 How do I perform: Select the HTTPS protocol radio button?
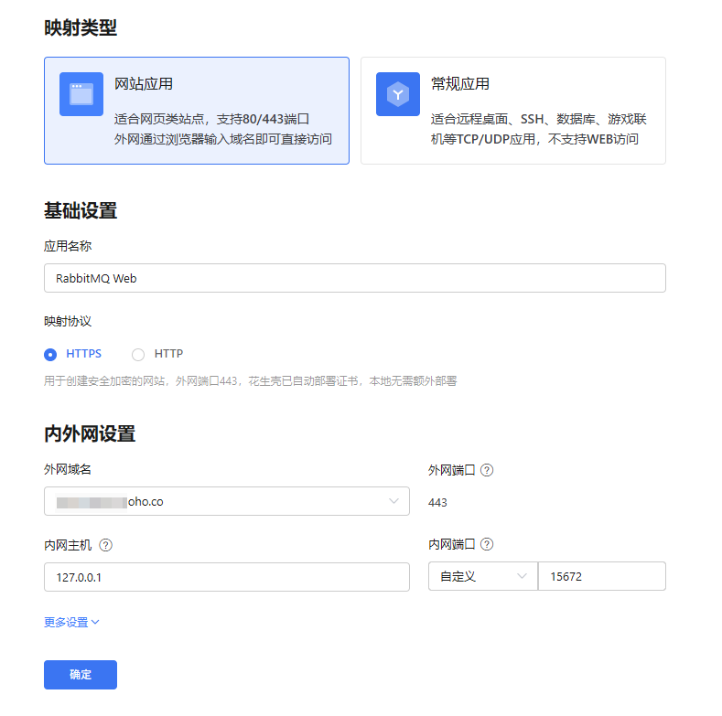pos(50,354)
